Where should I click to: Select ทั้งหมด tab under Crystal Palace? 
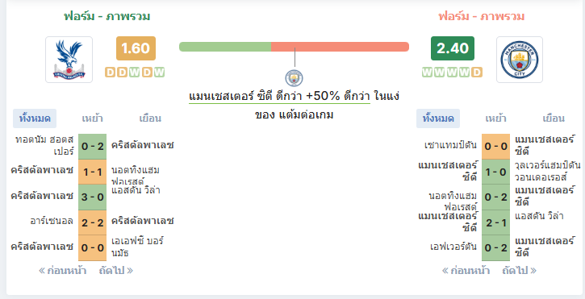point(35,118)
